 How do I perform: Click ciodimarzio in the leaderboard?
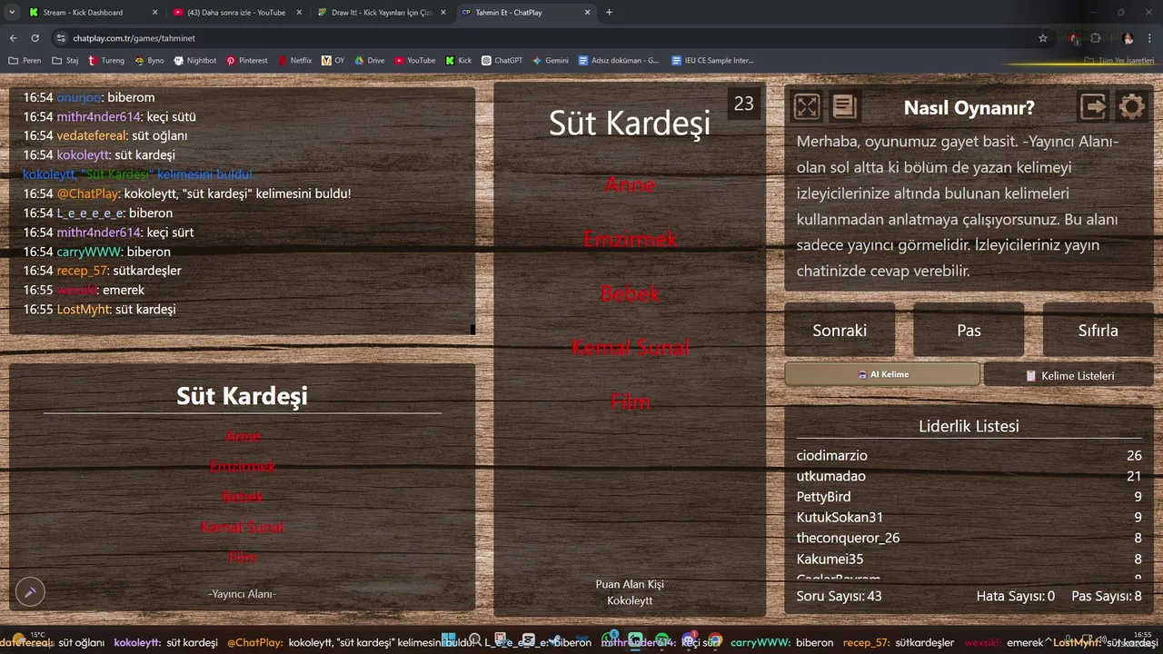(832, 456)
